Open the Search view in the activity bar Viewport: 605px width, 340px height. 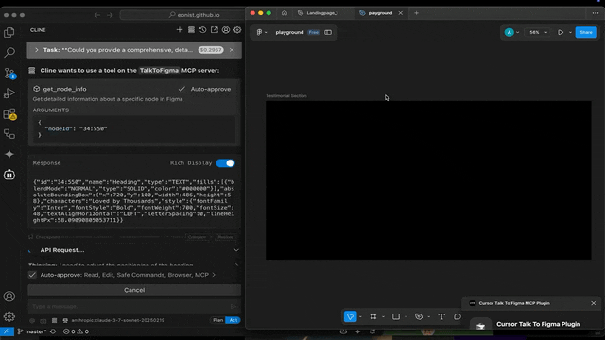9,52
